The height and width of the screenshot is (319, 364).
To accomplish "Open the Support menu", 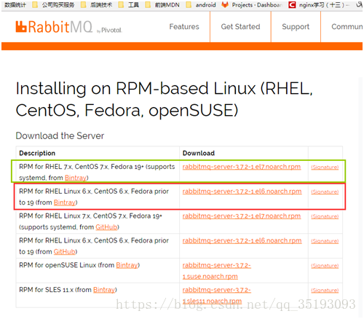I will click(x=296, y=27).
